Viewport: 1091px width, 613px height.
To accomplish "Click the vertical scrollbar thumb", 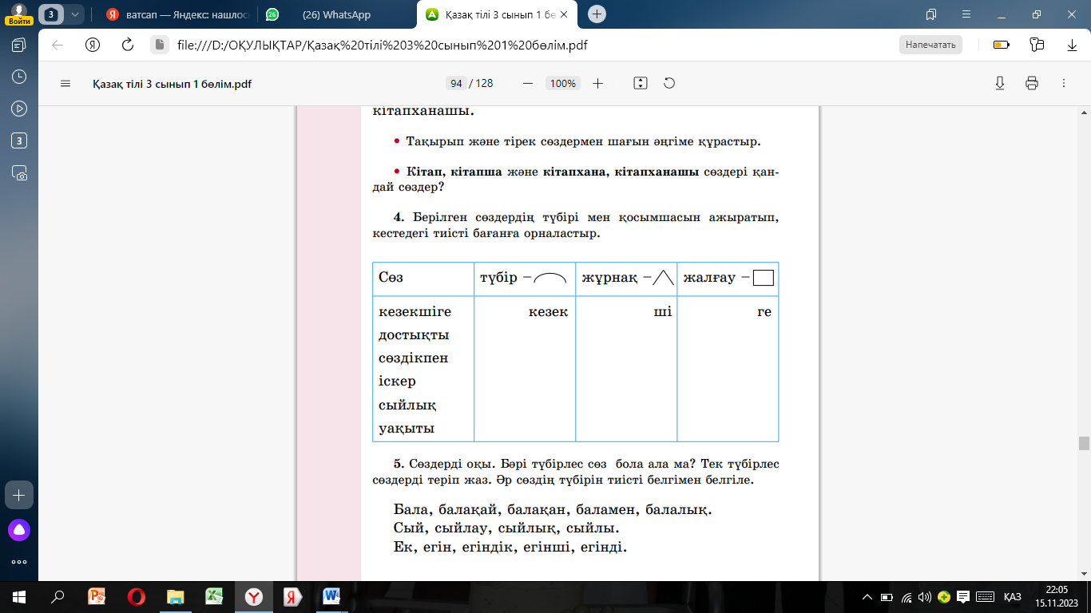I will (1084, 444).
